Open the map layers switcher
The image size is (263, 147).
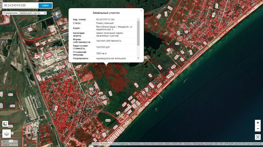click(x=6, y=133)
